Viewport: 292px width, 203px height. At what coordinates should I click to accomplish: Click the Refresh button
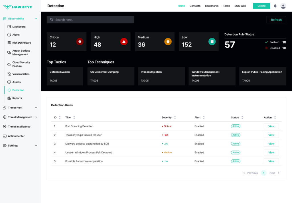tap(276, 20)
